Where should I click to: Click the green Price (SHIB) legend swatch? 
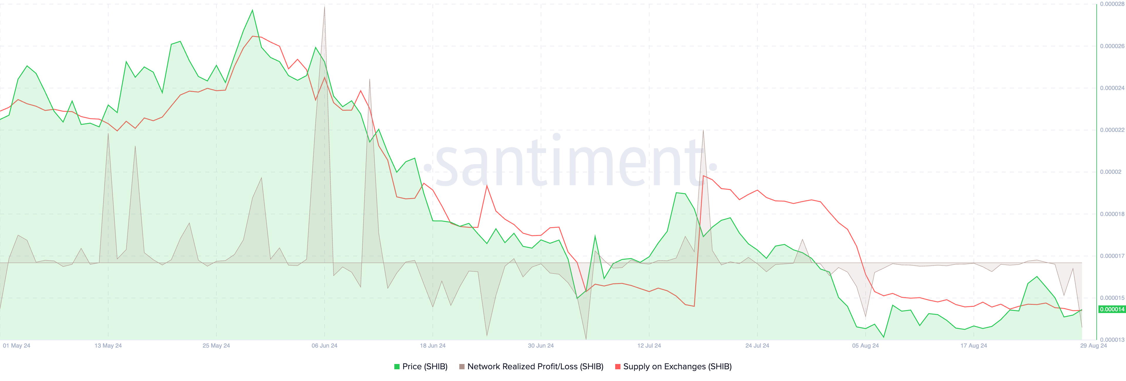[397, 367]
